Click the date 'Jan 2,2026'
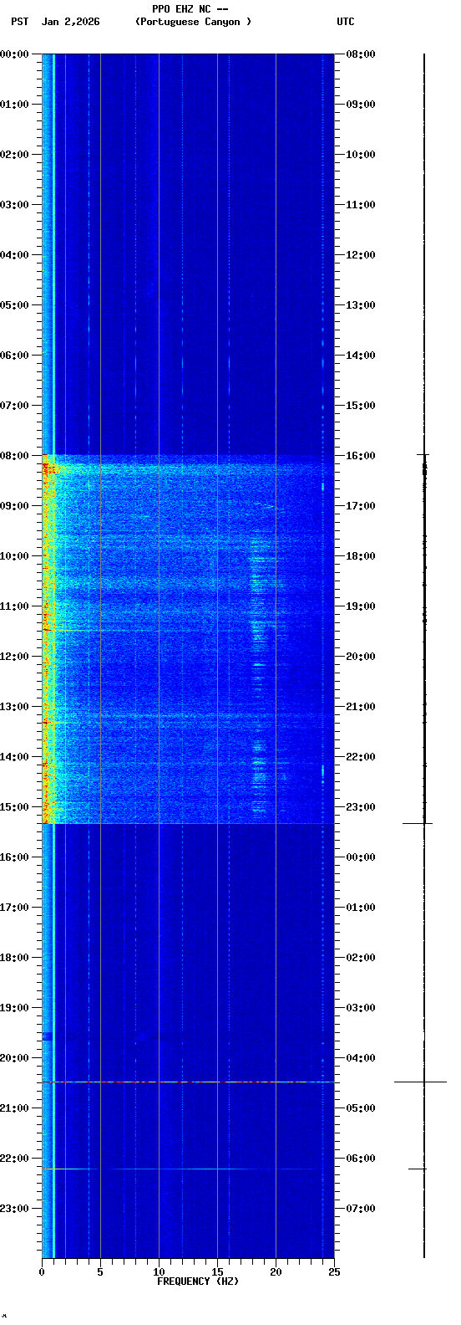 71,22
